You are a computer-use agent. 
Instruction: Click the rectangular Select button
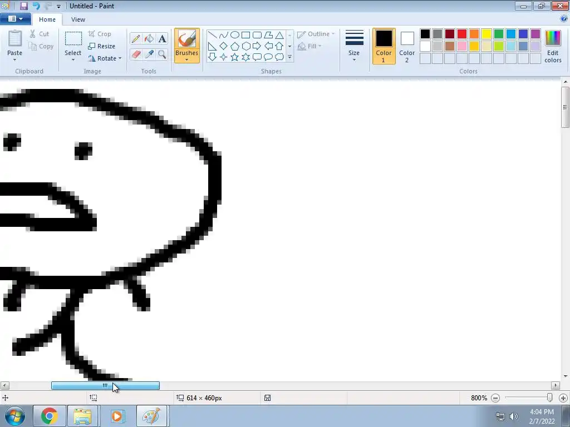tap(73, 39)
